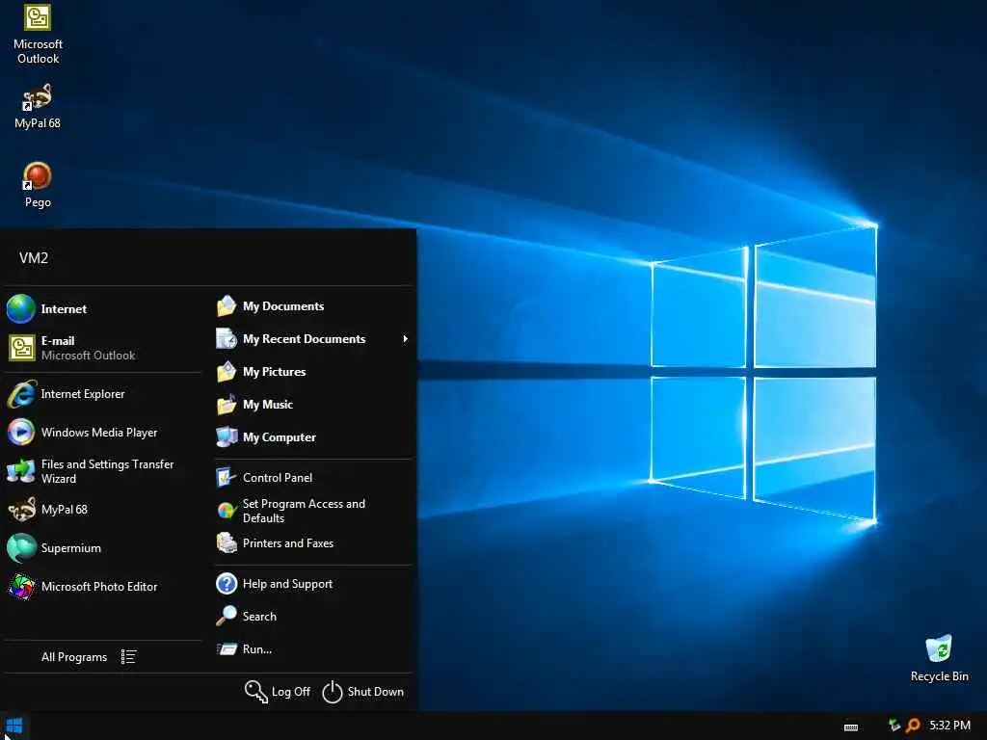Launch Microsoft Photo Editor
Screen dimensions: 987x740
(x=102, y=587)
